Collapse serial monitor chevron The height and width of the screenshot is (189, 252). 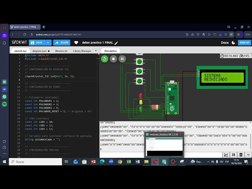[x=248, y=155]
